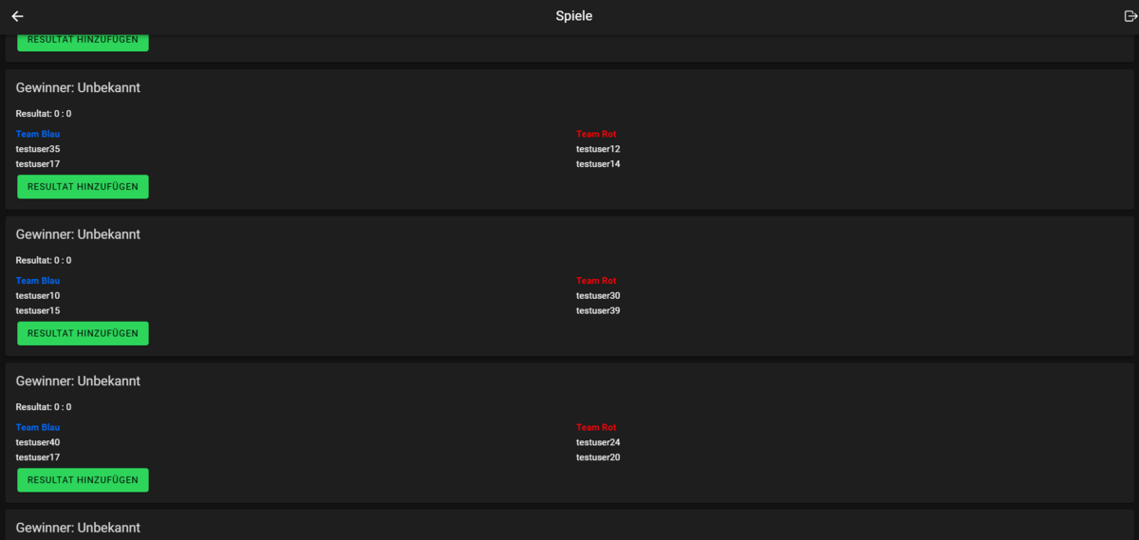
Task: Add result for the testuser40 game
Action: coord(83,480)
